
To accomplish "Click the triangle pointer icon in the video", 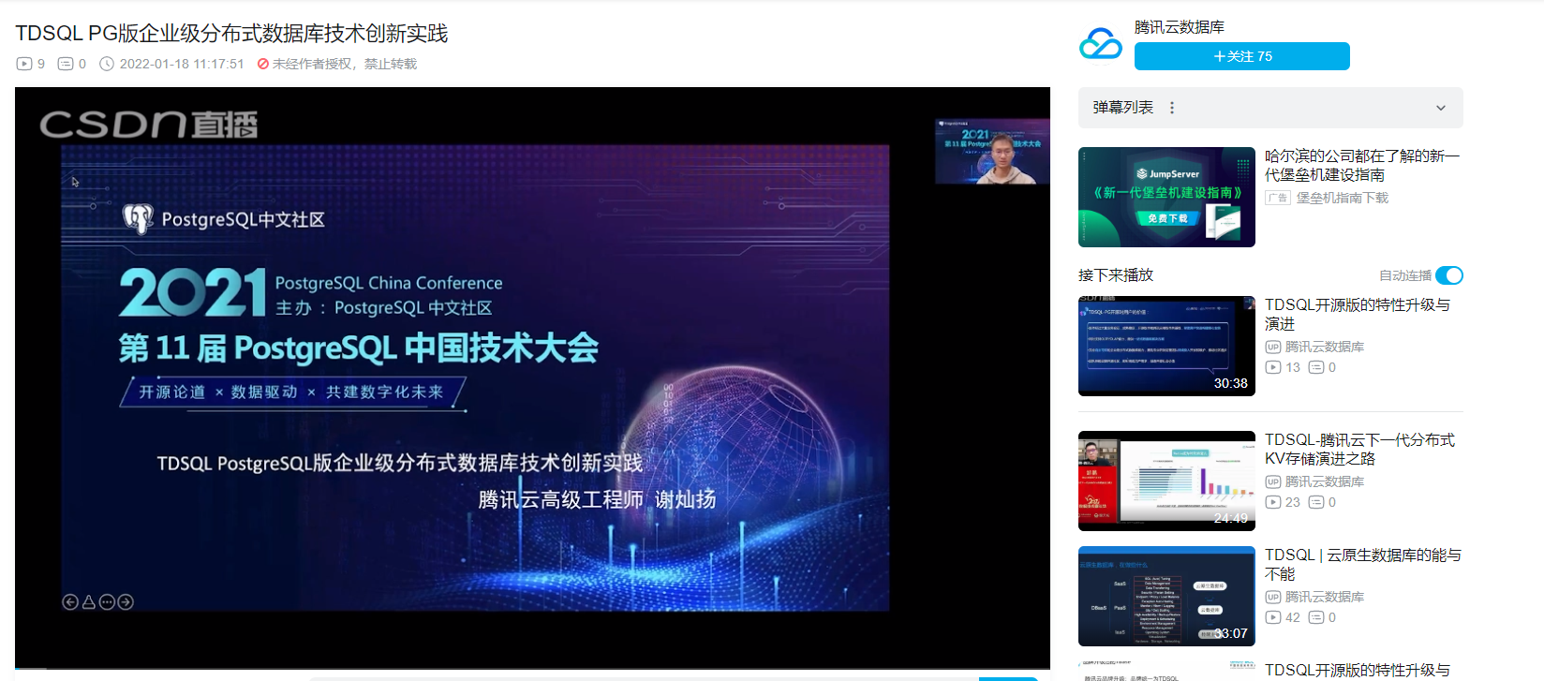I will [89, 602].
